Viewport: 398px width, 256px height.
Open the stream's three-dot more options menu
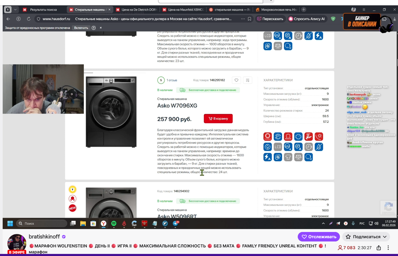388,248
